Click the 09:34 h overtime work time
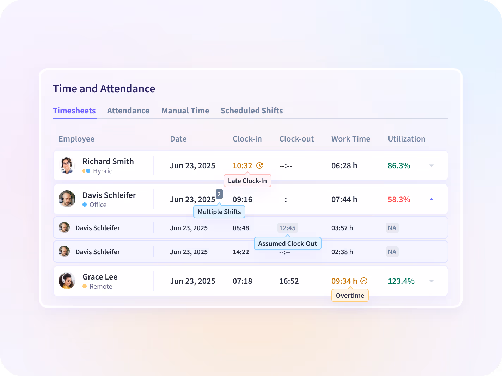Screen dimensions: 502x376 [x=344, y=281]
